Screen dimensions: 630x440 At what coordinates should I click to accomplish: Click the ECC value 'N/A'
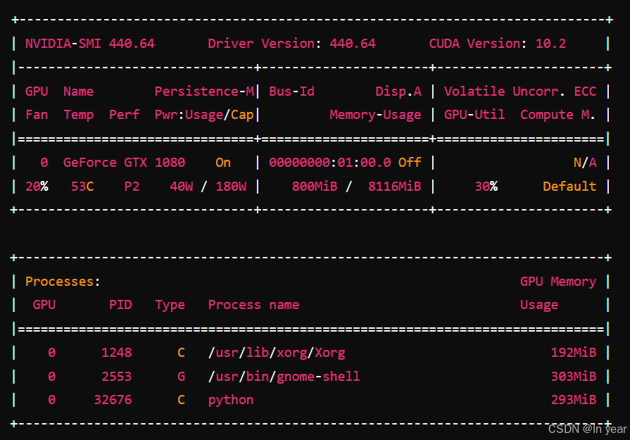tap(585, 163)
